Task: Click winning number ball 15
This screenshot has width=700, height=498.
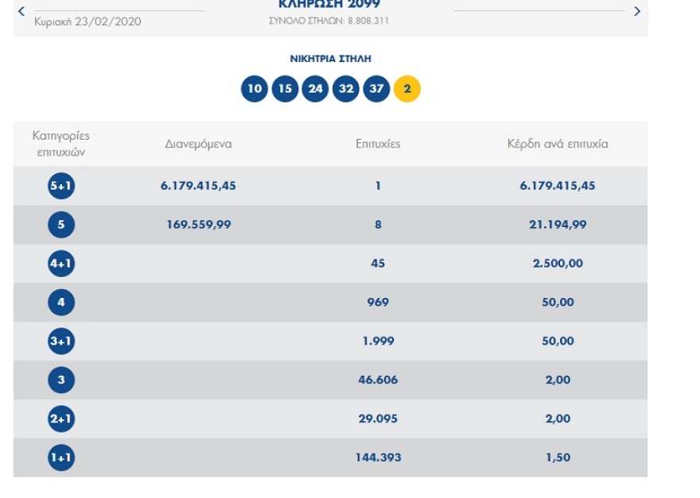Action: pyautogui.click(x=285, y=88)
